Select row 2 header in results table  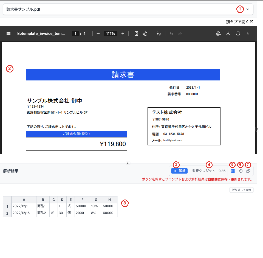(7, 213)
